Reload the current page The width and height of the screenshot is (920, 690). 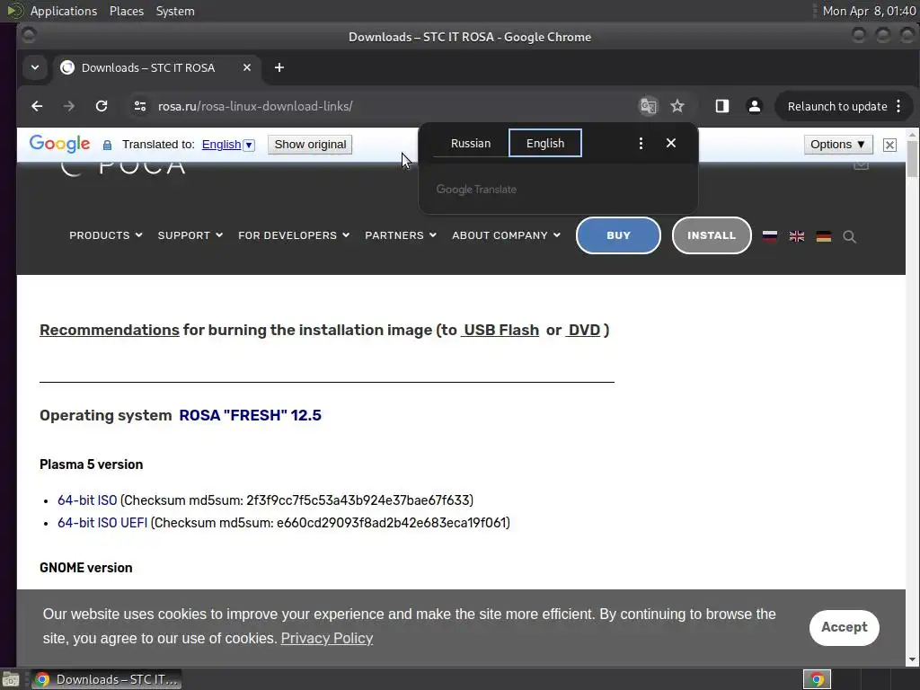102,106
